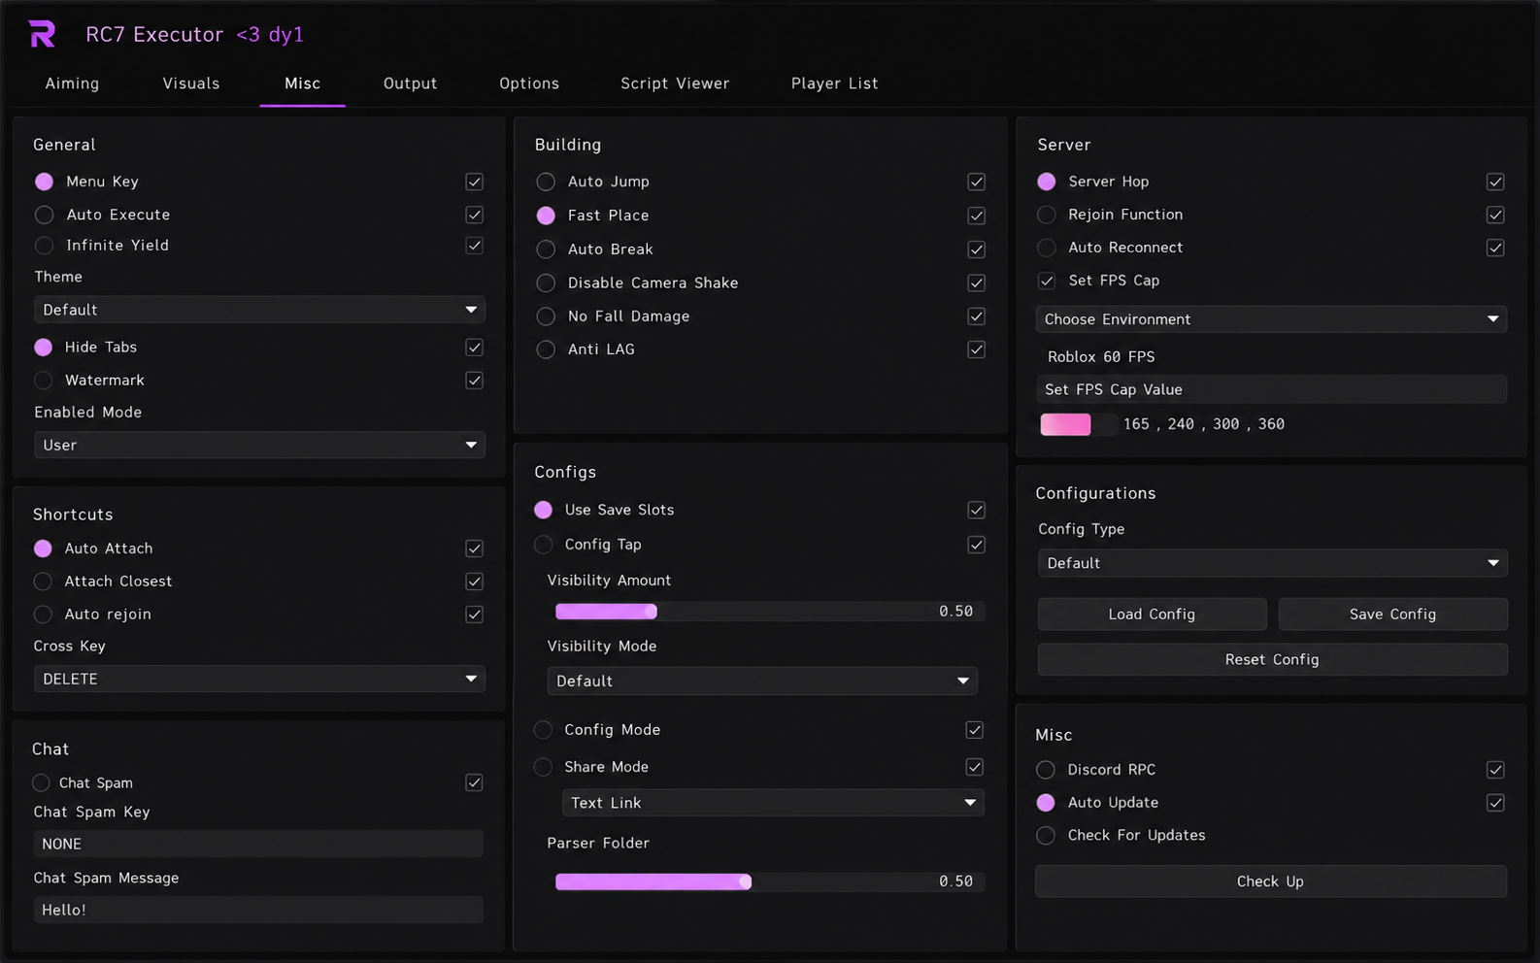Open the Player List tab
Screen dimensions: 1540x963
point(834,83)
